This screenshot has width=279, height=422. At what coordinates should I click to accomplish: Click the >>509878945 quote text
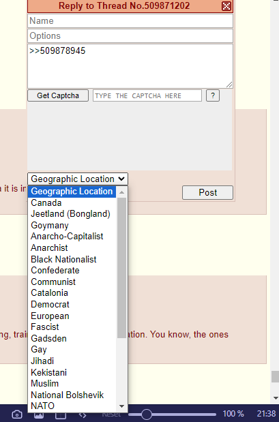pyautogui.click(x=57, y=51)
